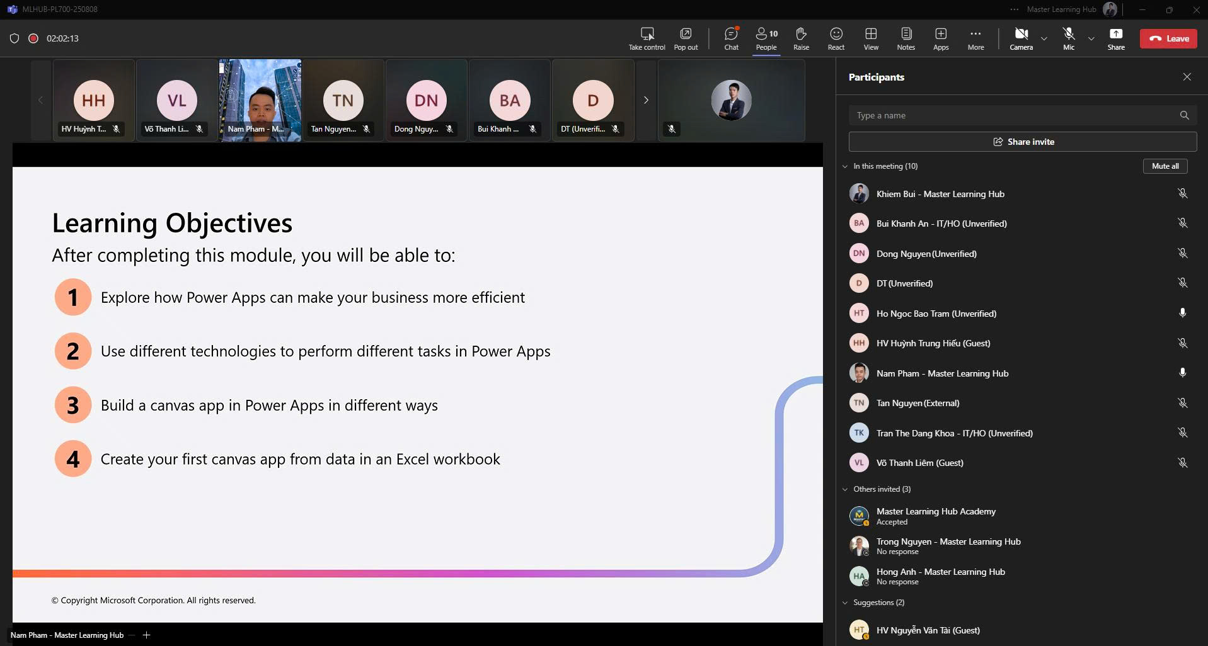Open the React emoji menu

(x=836, y=38)
